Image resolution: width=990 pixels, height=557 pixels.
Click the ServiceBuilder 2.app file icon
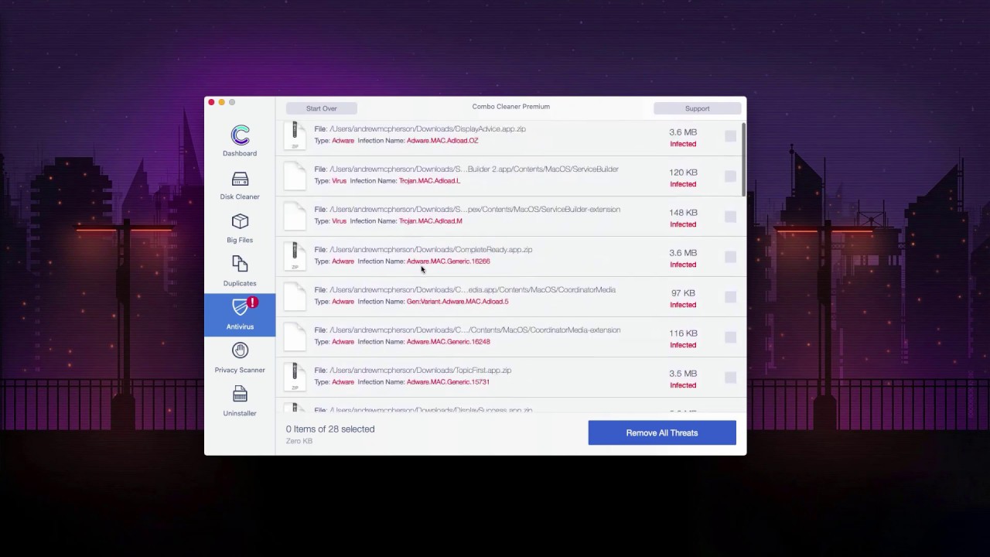point(295,176)
